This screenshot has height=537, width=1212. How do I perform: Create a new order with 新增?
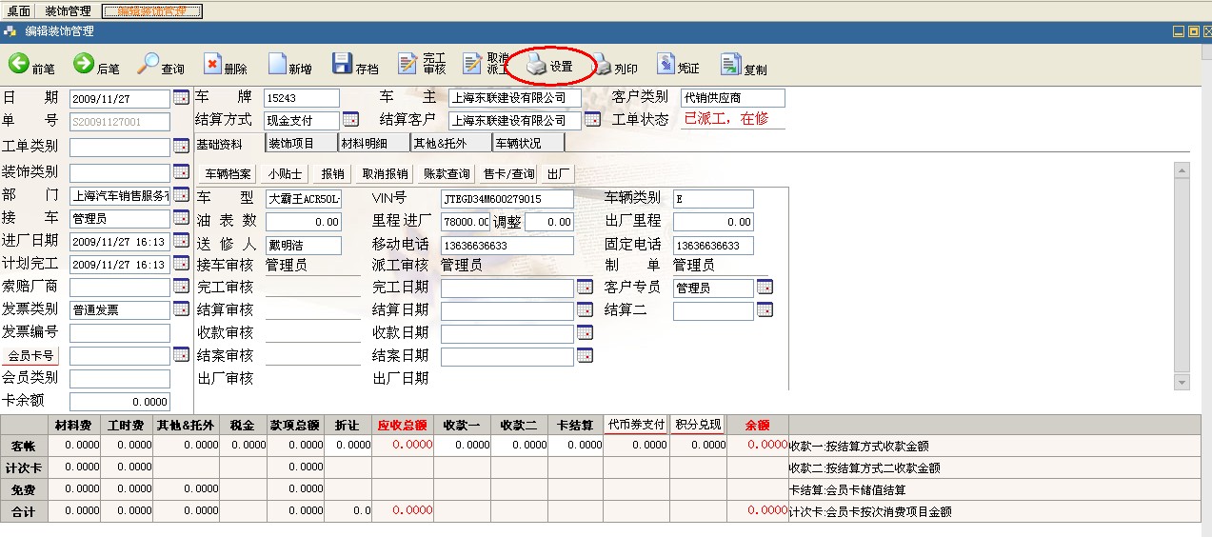click(278, 65)
